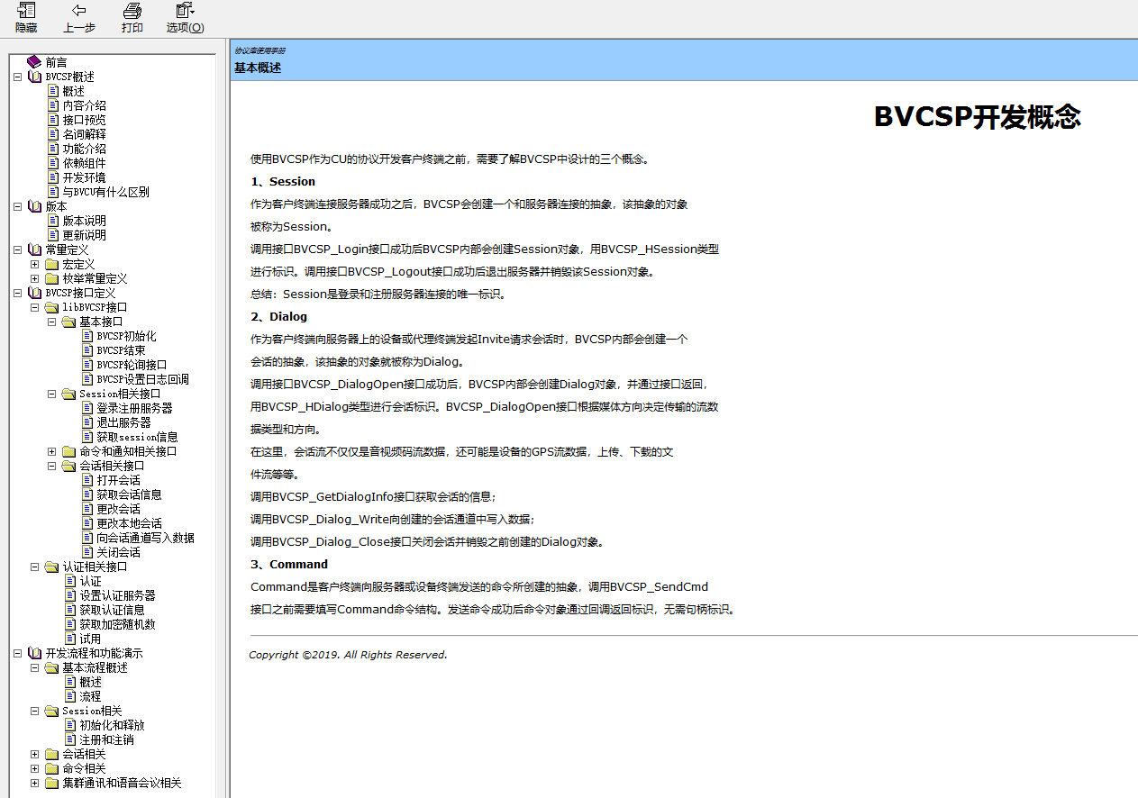Click the BVCSP概述 open book icon
Screen dimensions: 1138x798
tap(34, 77)
